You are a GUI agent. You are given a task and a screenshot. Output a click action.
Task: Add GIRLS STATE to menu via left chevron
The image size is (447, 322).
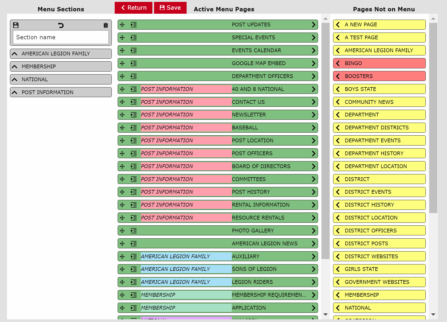tap(338, 269)
